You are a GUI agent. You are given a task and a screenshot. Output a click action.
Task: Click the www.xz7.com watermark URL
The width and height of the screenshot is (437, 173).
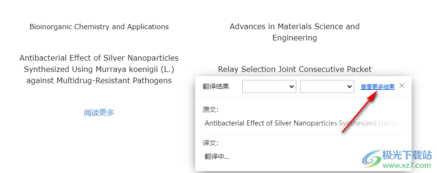[x=407, y=165]
